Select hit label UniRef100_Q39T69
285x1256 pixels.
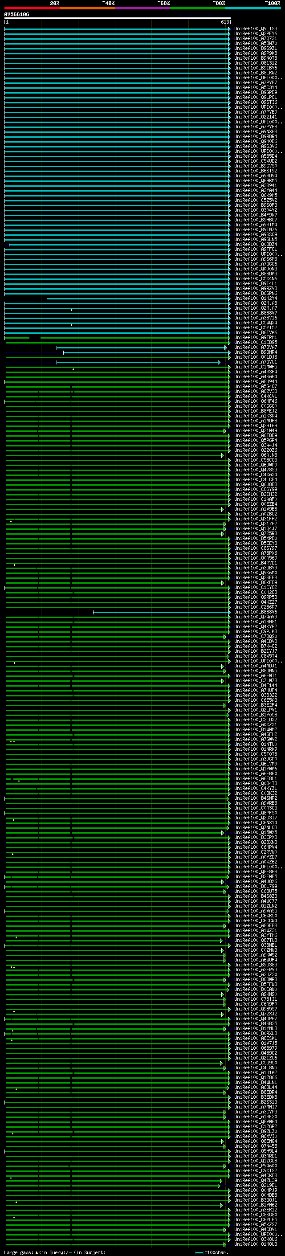[x=255, y=426]
